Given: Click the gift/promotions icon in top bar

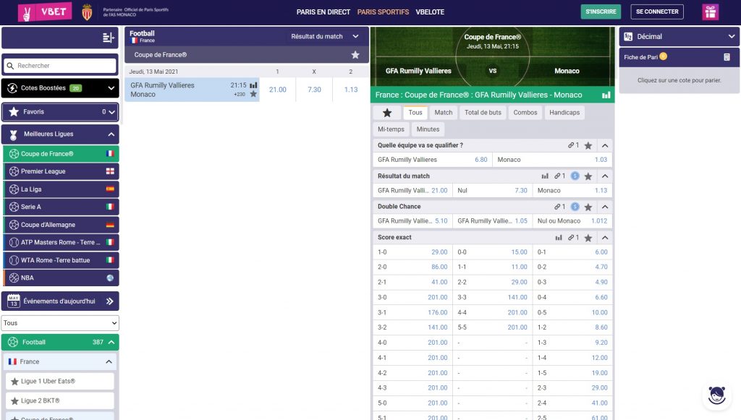Looking at the screenshot, I should (x=710, y=12).
